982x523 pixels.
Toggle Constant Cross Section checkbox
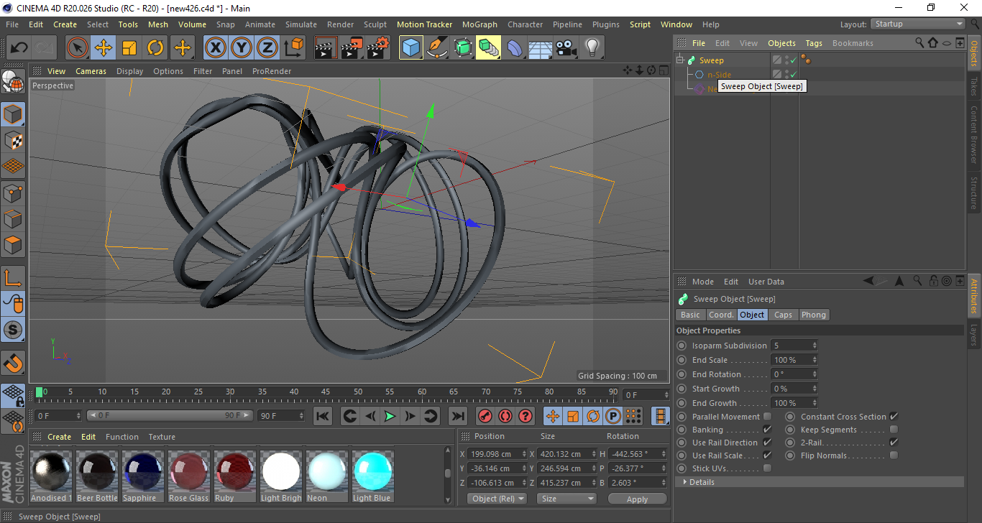tap(894, 417)
